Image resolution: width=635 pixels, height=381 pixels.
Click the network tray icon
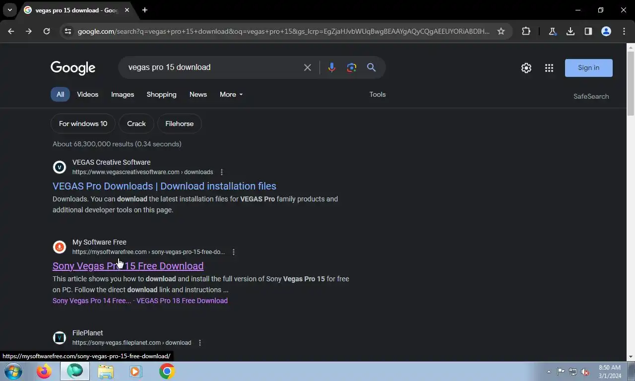click(573, 372)
